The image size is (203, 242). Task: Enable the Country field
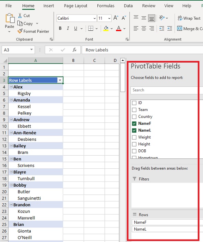click(134, 117)
